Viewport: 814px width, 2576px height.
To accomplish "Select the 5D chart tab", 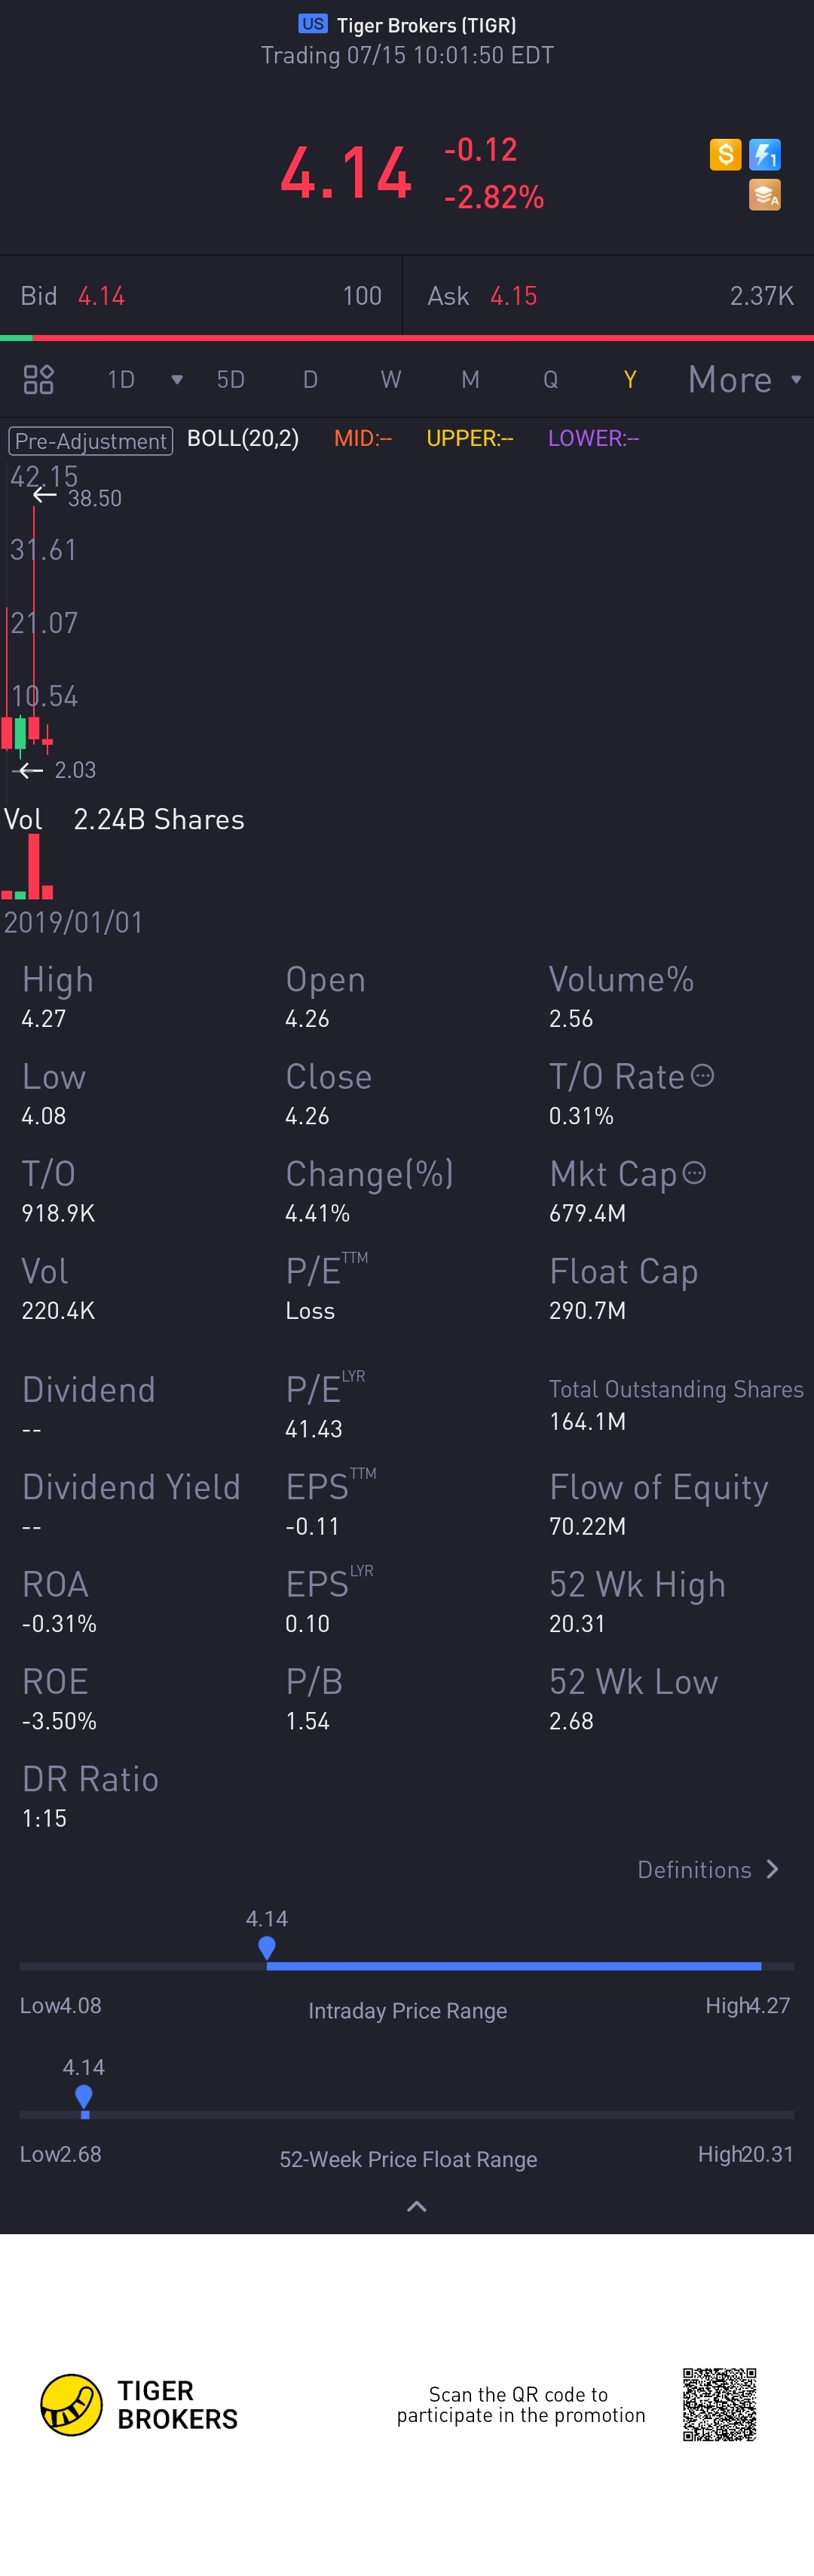I will coord(231,379).
